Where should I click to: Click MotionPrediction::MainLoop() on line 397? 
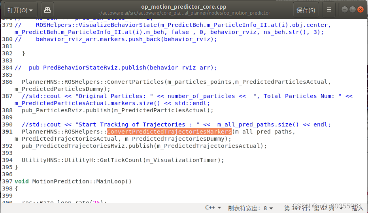tap(82, 181)
